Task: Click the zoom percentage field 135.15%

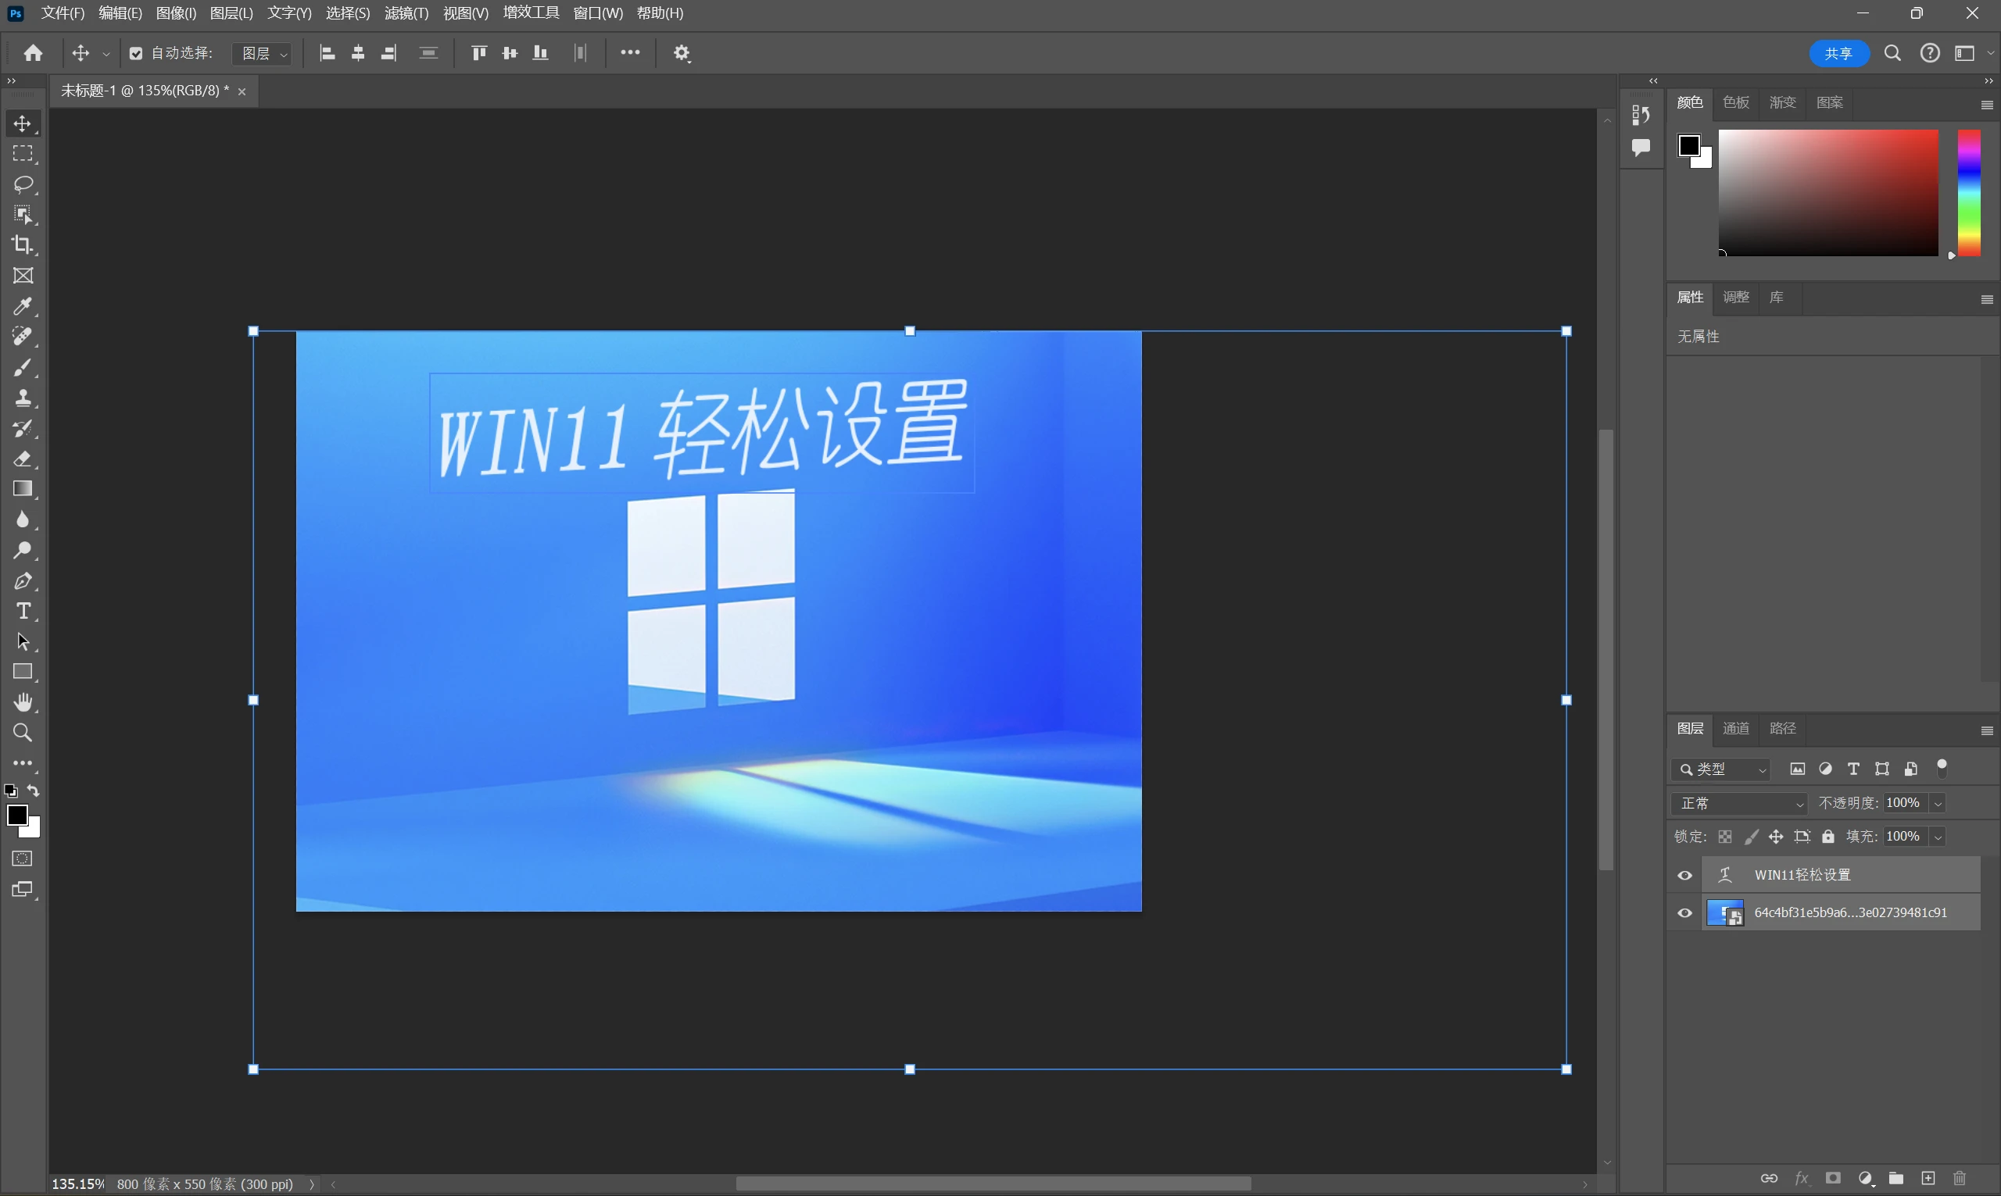Action: coord(77,1184)
